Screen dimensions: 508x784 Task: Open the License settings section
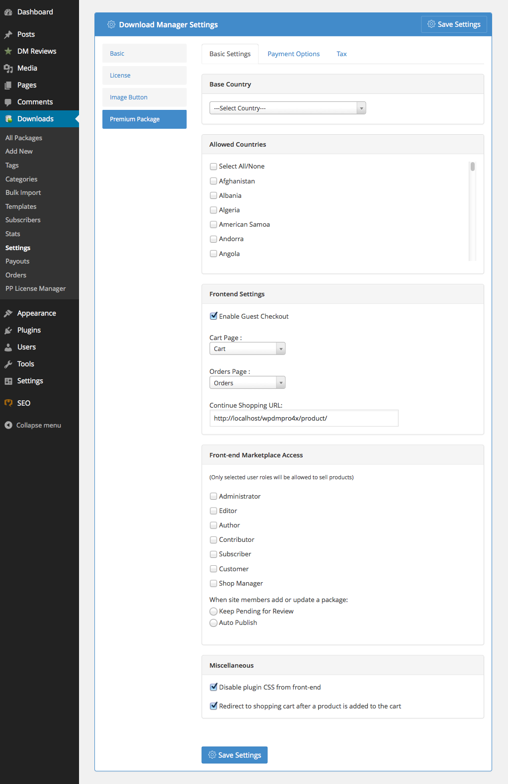[144, 76]
